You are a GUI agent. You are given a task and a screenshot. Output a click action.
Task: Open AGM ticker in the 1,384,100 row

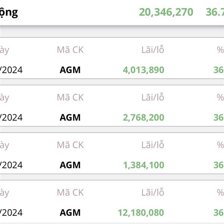point(70,165)
